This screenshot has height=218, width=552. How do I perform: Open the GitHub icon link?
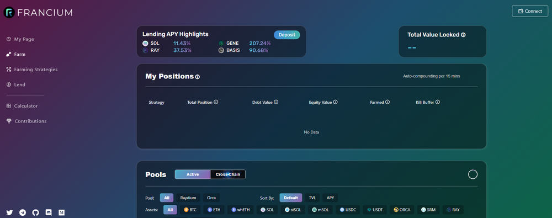(x=35, y=212)
